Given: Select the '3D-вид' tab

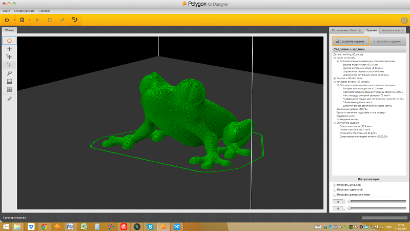Looking at the screenshot, I should (9, 30).
